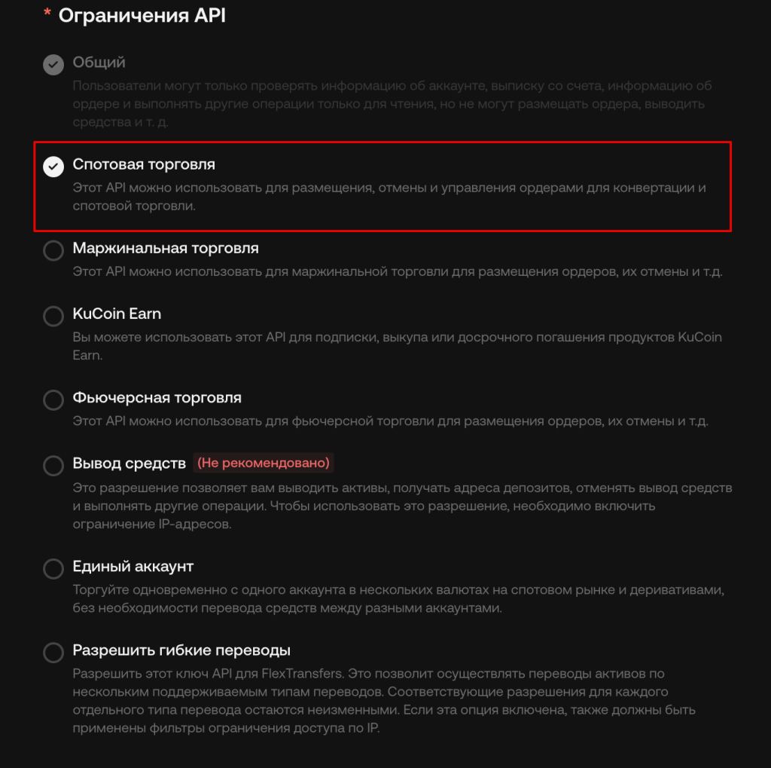
Task: Tick the KuCoin Earn permission circle
Action: [53, 317]
